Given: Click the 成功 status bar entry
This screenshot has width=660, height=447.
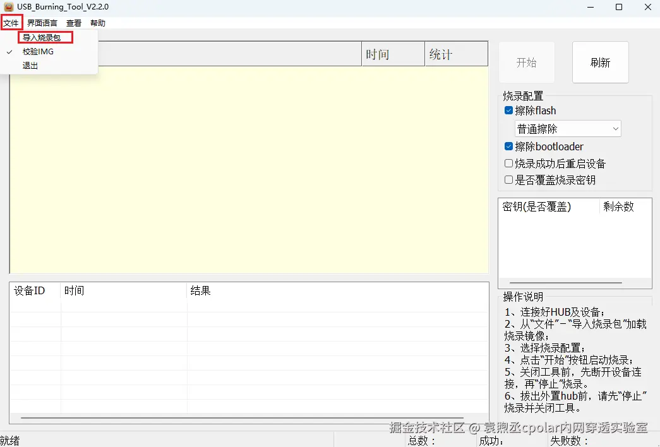Looking at the screenshot, I should click(491, 441).
